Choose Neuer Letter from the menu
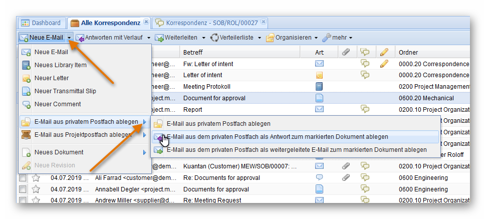Screen dimensions: 486x219 click(52, 78)
